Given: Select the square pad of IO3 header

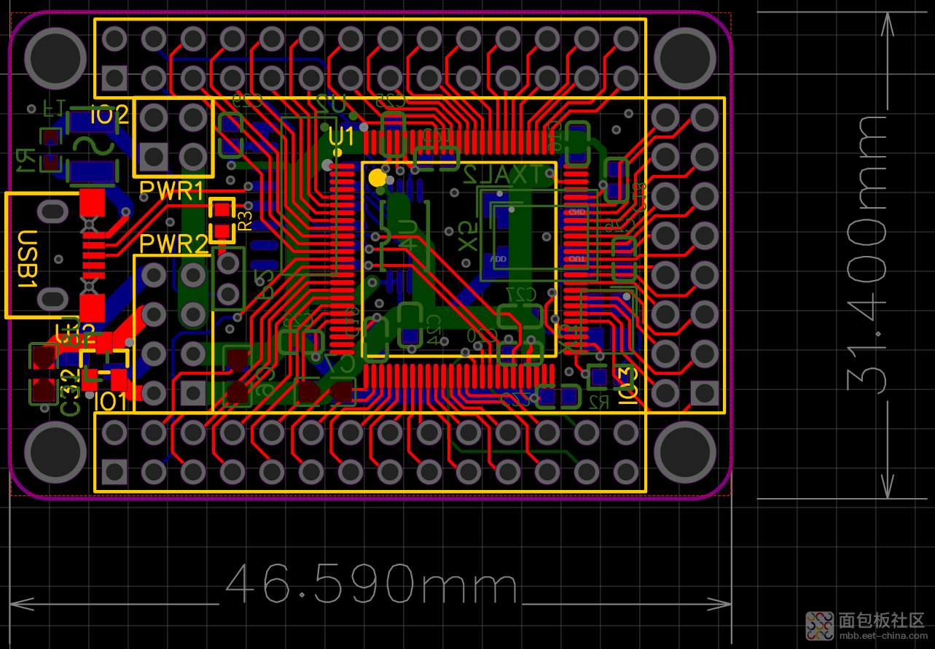Looking at the screenshot, I should tap(705, 393).
